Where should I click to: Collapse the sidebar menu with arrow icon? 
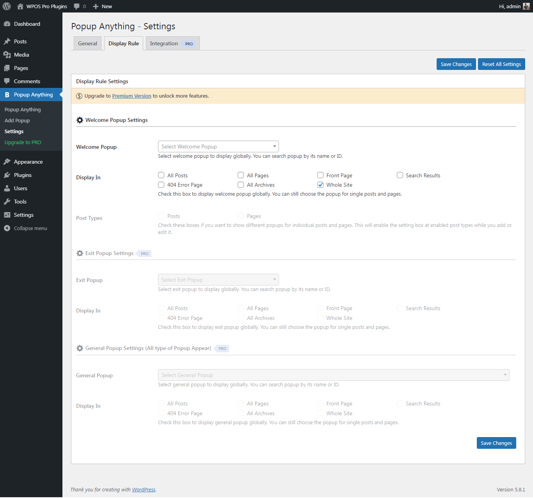point(7,228)
